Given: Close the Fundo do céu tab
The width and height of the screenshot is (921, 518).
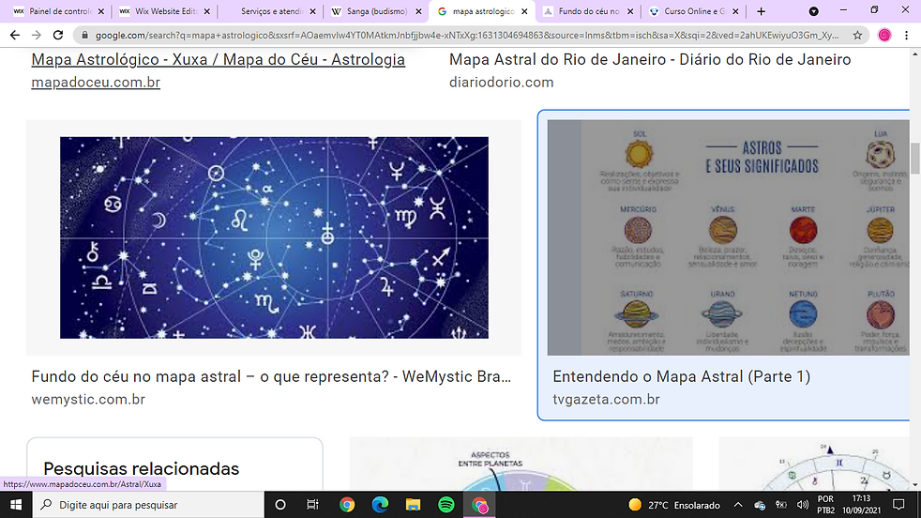Looking at the screenshot, I should pyautogui.click(x=630, y=11).
